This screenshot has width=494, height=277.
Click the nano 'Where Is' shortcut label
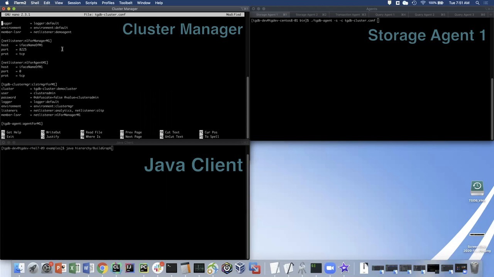(x=93, y=137)
